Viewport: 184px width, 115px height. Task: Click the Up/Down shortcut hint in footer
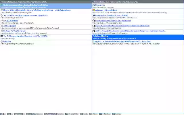(x=20, y=114)
